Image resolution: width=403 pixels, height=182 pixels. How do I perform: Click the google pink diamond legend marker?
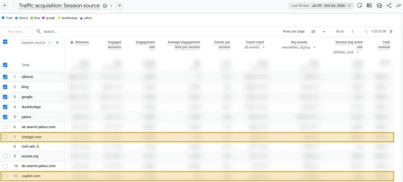[43, 18]
